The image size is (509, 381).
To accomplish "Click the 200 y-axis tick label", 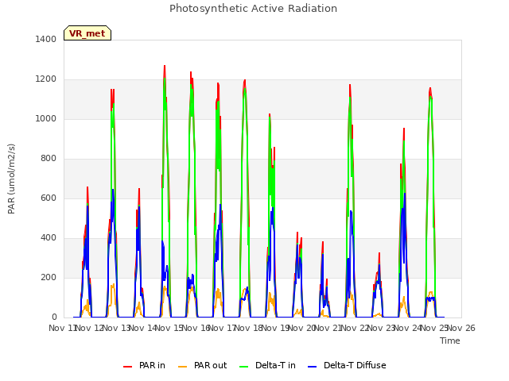I will (49, 277).
